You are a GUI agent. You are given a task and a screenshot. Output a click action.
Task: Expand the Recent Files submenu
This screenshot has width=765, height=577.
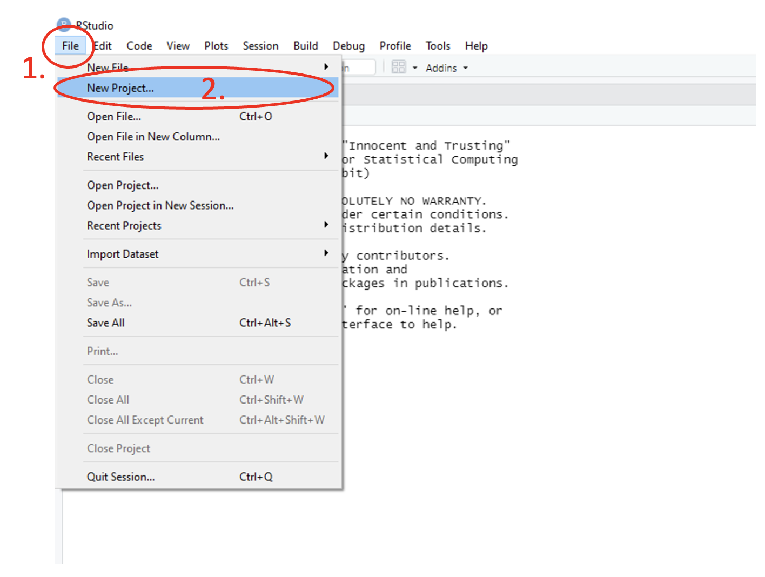[x=198, y=157]
